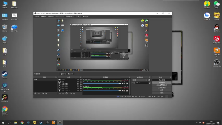The image size is (222, 125).
Task: Click 开始录制 start recording button
Action: (162, 82)
